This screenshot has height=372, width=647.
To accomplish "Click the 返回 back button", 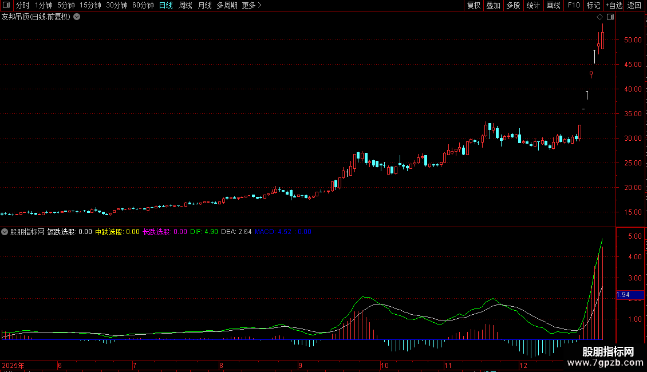I will 634,5.
